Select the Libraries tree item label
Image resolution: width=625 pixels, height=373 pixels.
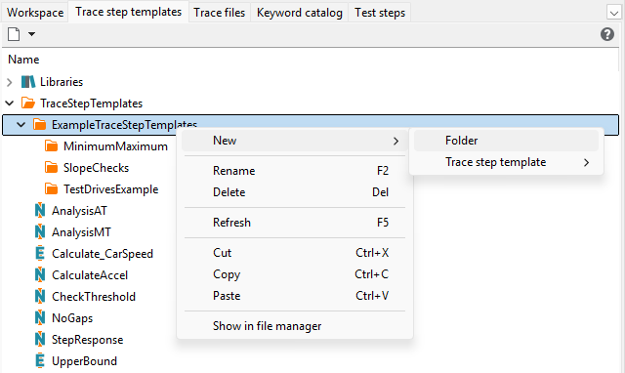(x=62, y=82)
